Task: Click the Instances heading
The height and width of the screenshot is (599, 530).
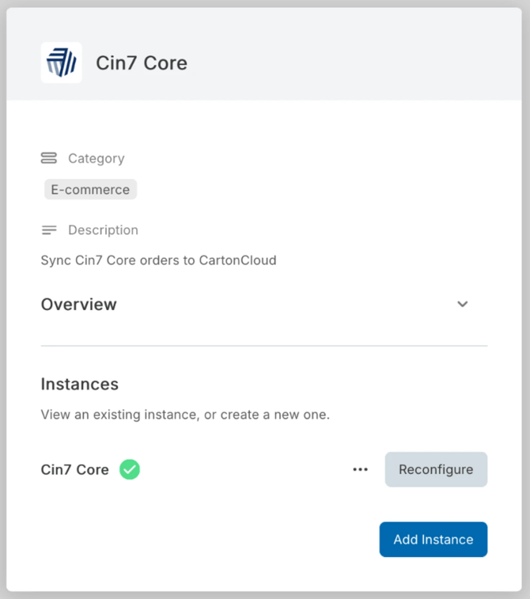Action: 80,385
